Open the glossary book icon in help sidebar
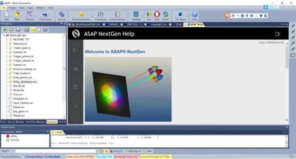 (x=76, y=87)
